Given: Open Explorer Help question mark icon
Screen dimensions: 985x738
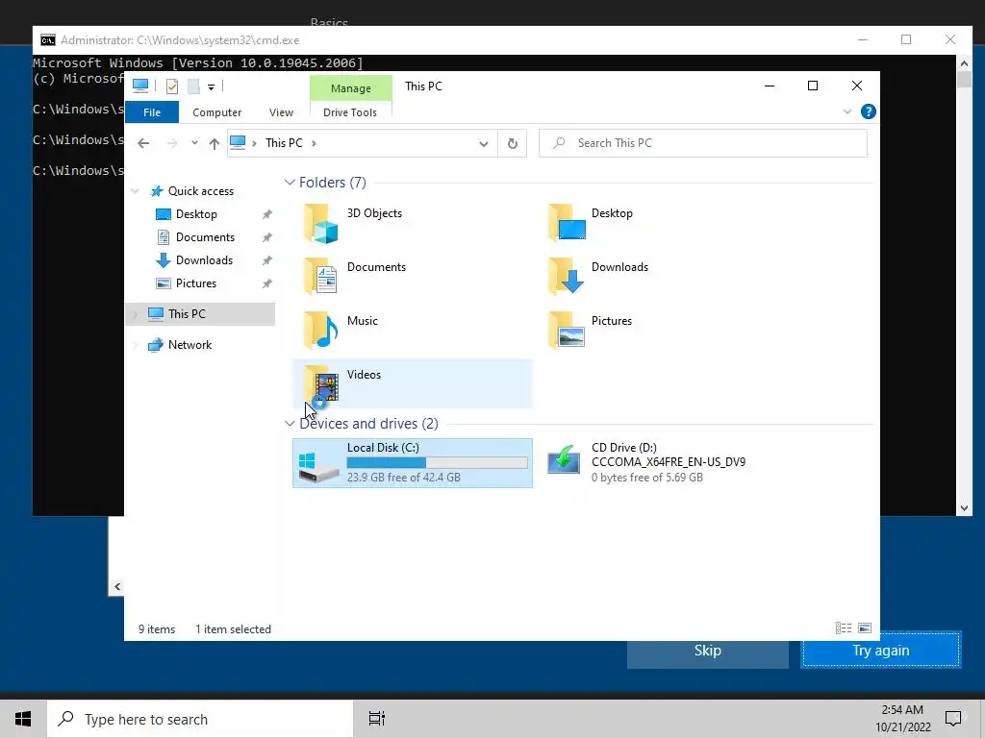Looking at the screenshot, I should (x=869, y=111).
